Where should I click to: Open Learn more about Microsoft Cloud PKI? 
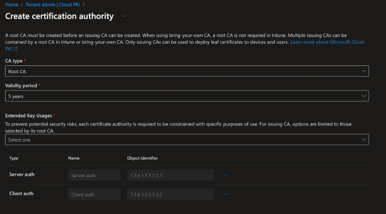click(327, 42)
